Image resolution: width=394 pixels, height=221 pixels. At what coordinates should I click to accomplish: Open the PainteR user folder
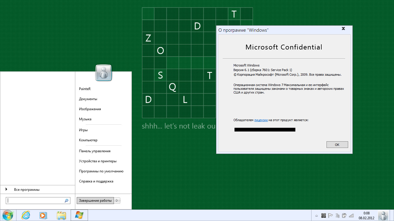pos(85,89)
